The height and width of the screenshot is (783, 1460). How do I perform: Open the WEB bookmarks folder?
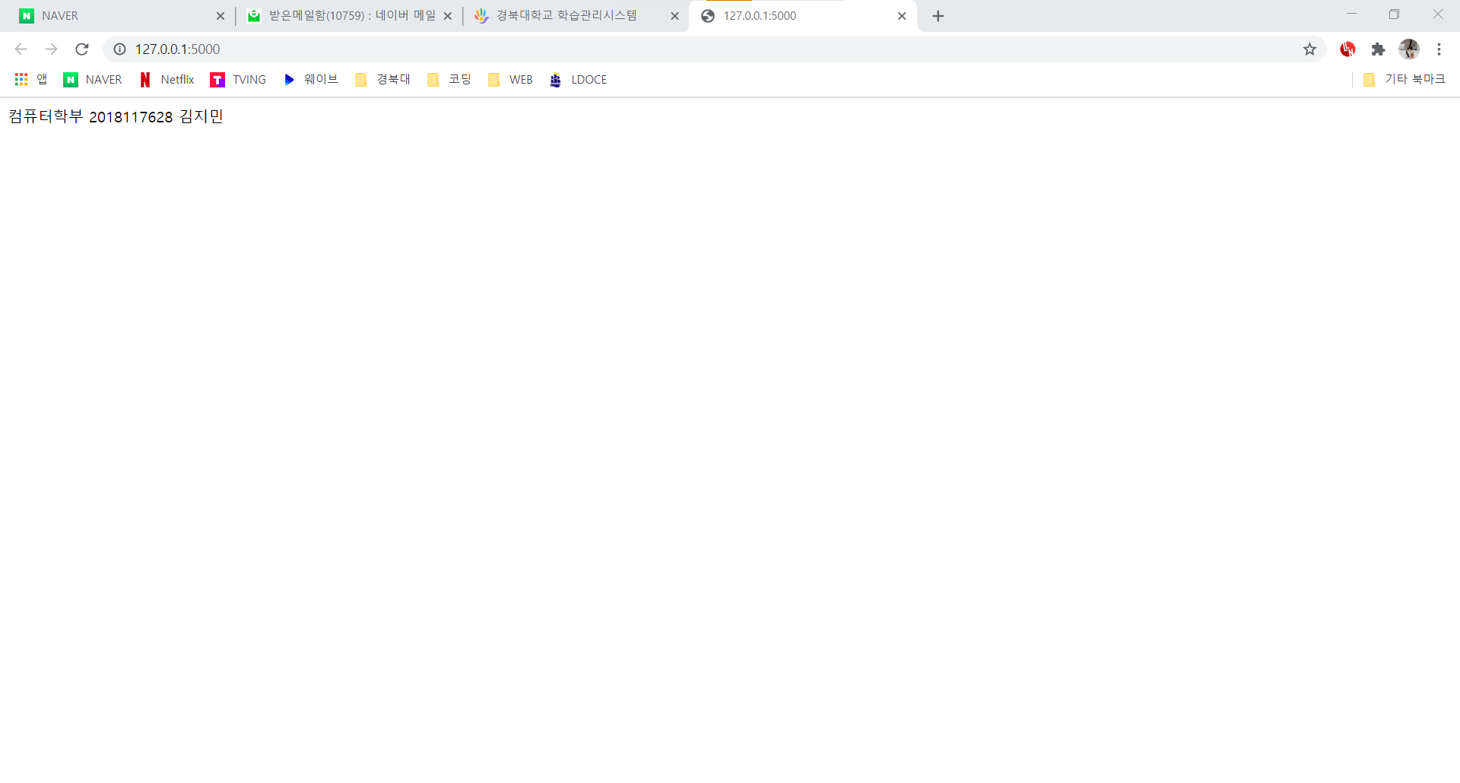[509, 79]
